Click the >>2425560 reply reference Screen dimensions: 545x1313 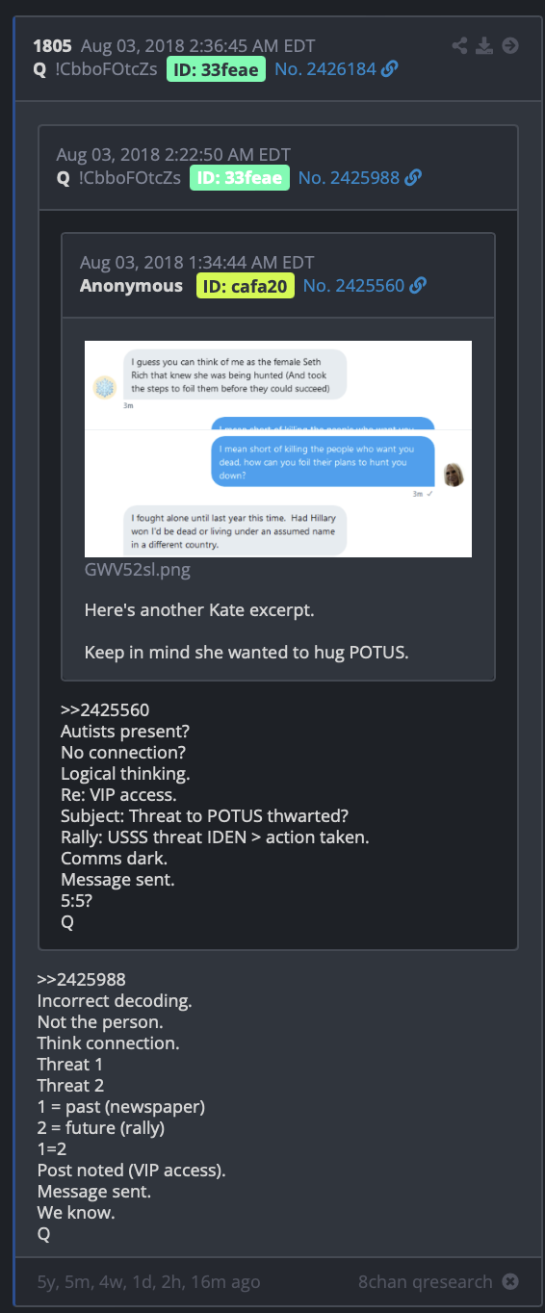coord(105,711)
